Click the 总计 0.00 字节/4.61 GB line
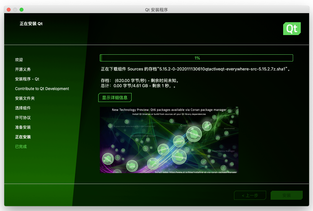The image size is (313, 211). pyautogui.click(x=138, y=86)
